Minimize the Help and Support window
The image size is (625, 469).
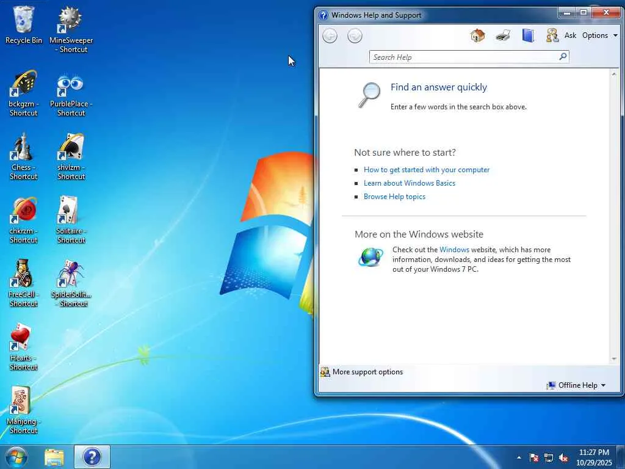567,13
